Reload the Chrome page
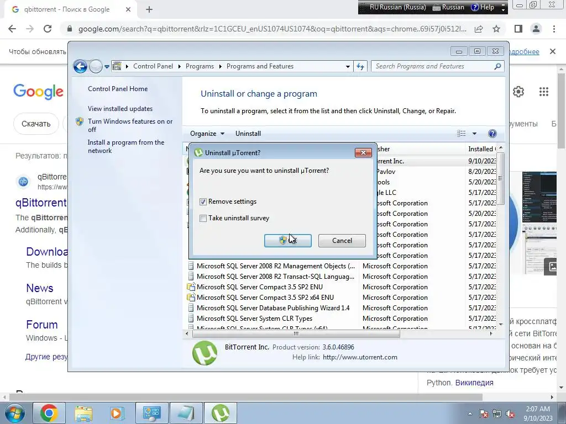The image size is (566, 424). click(x=48, y=29)
